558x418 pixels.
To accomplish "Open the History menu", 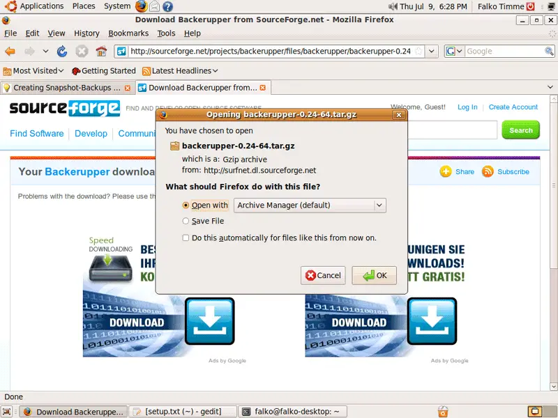I will point(86,33).
